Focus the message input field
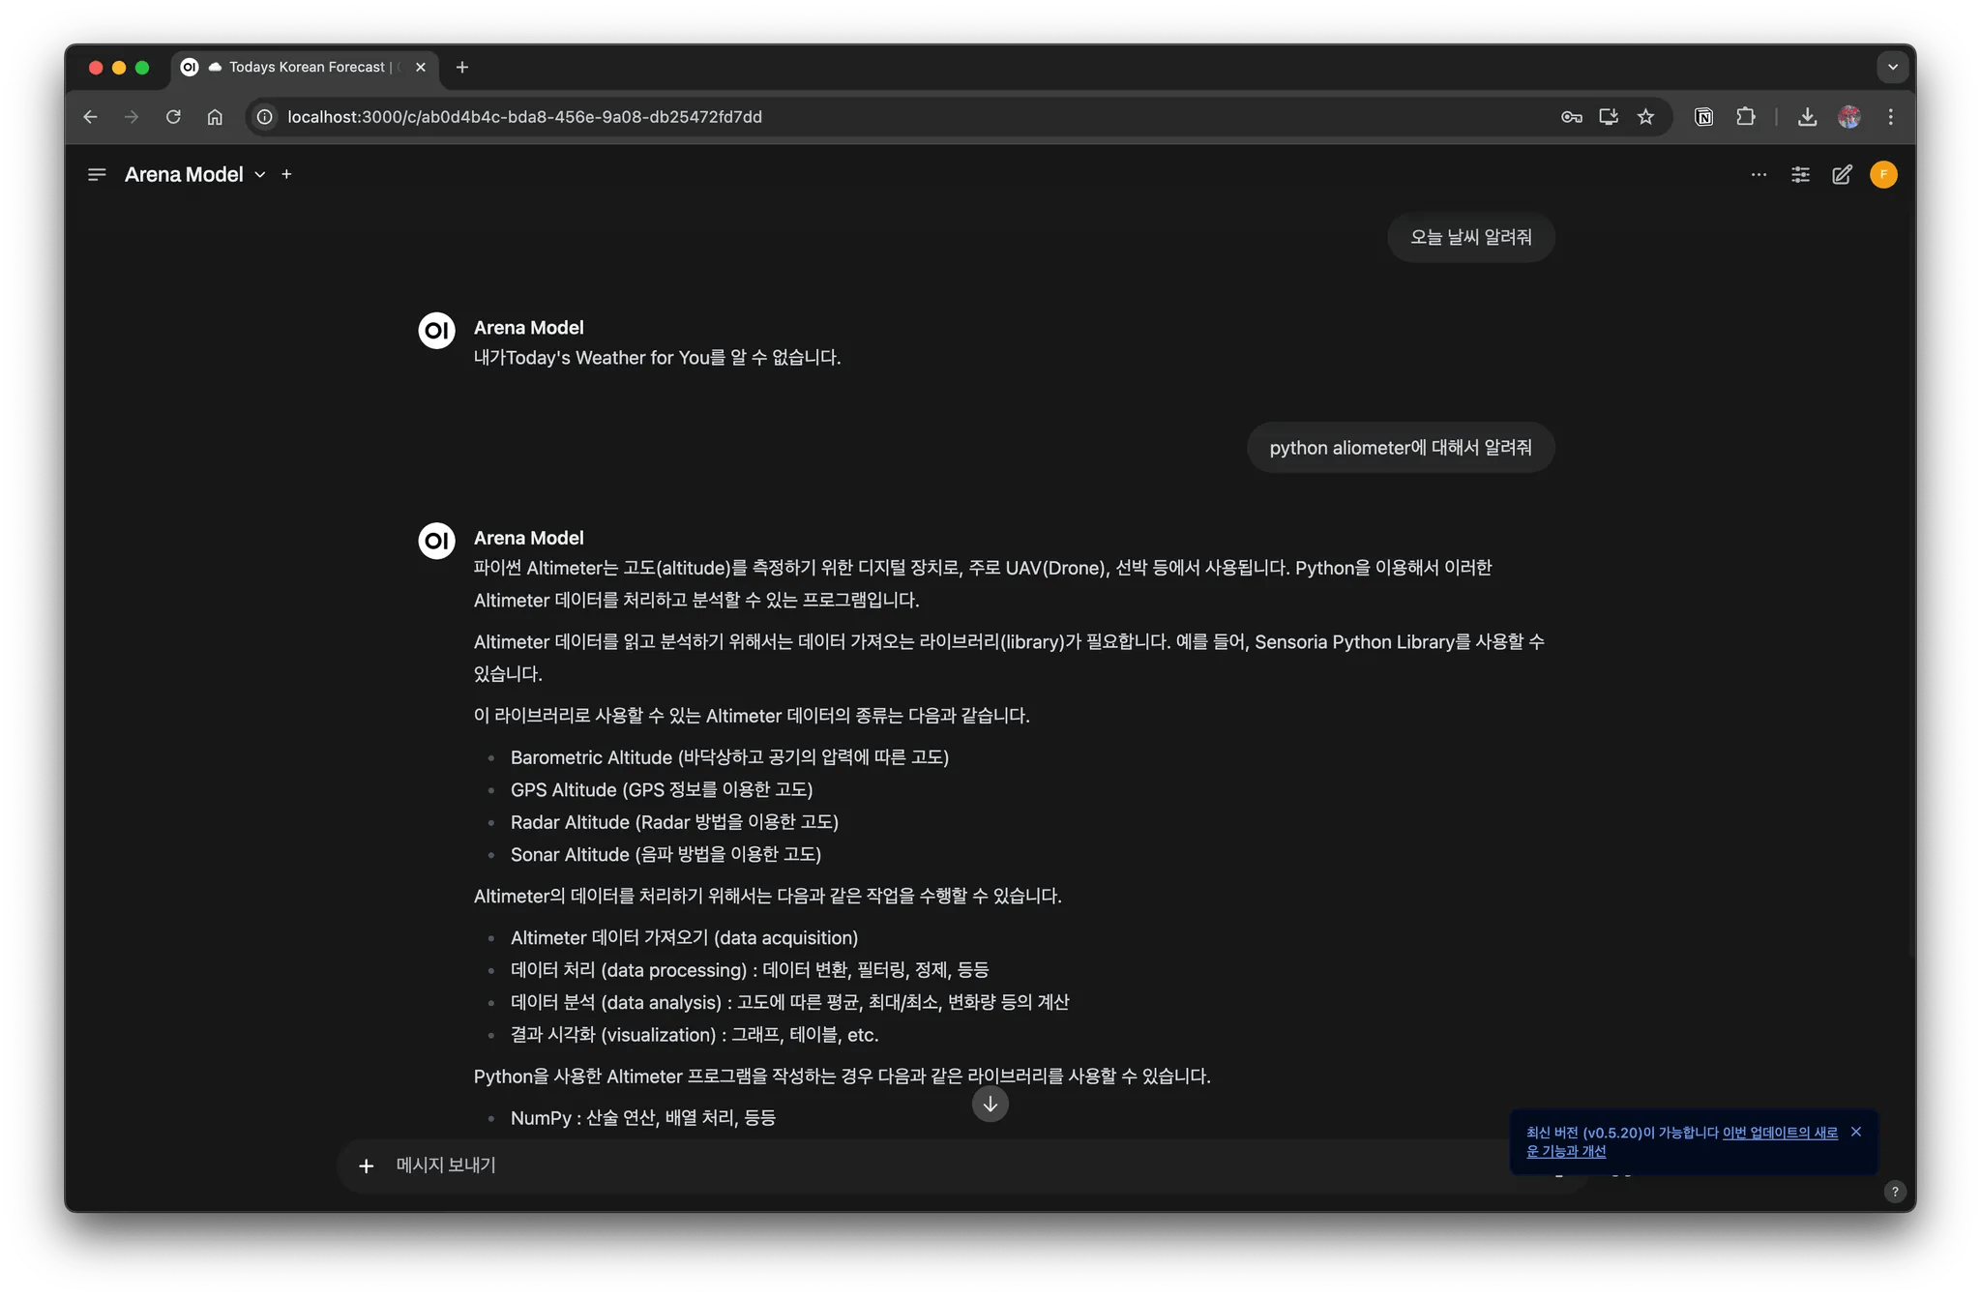 click(948, 1165)
